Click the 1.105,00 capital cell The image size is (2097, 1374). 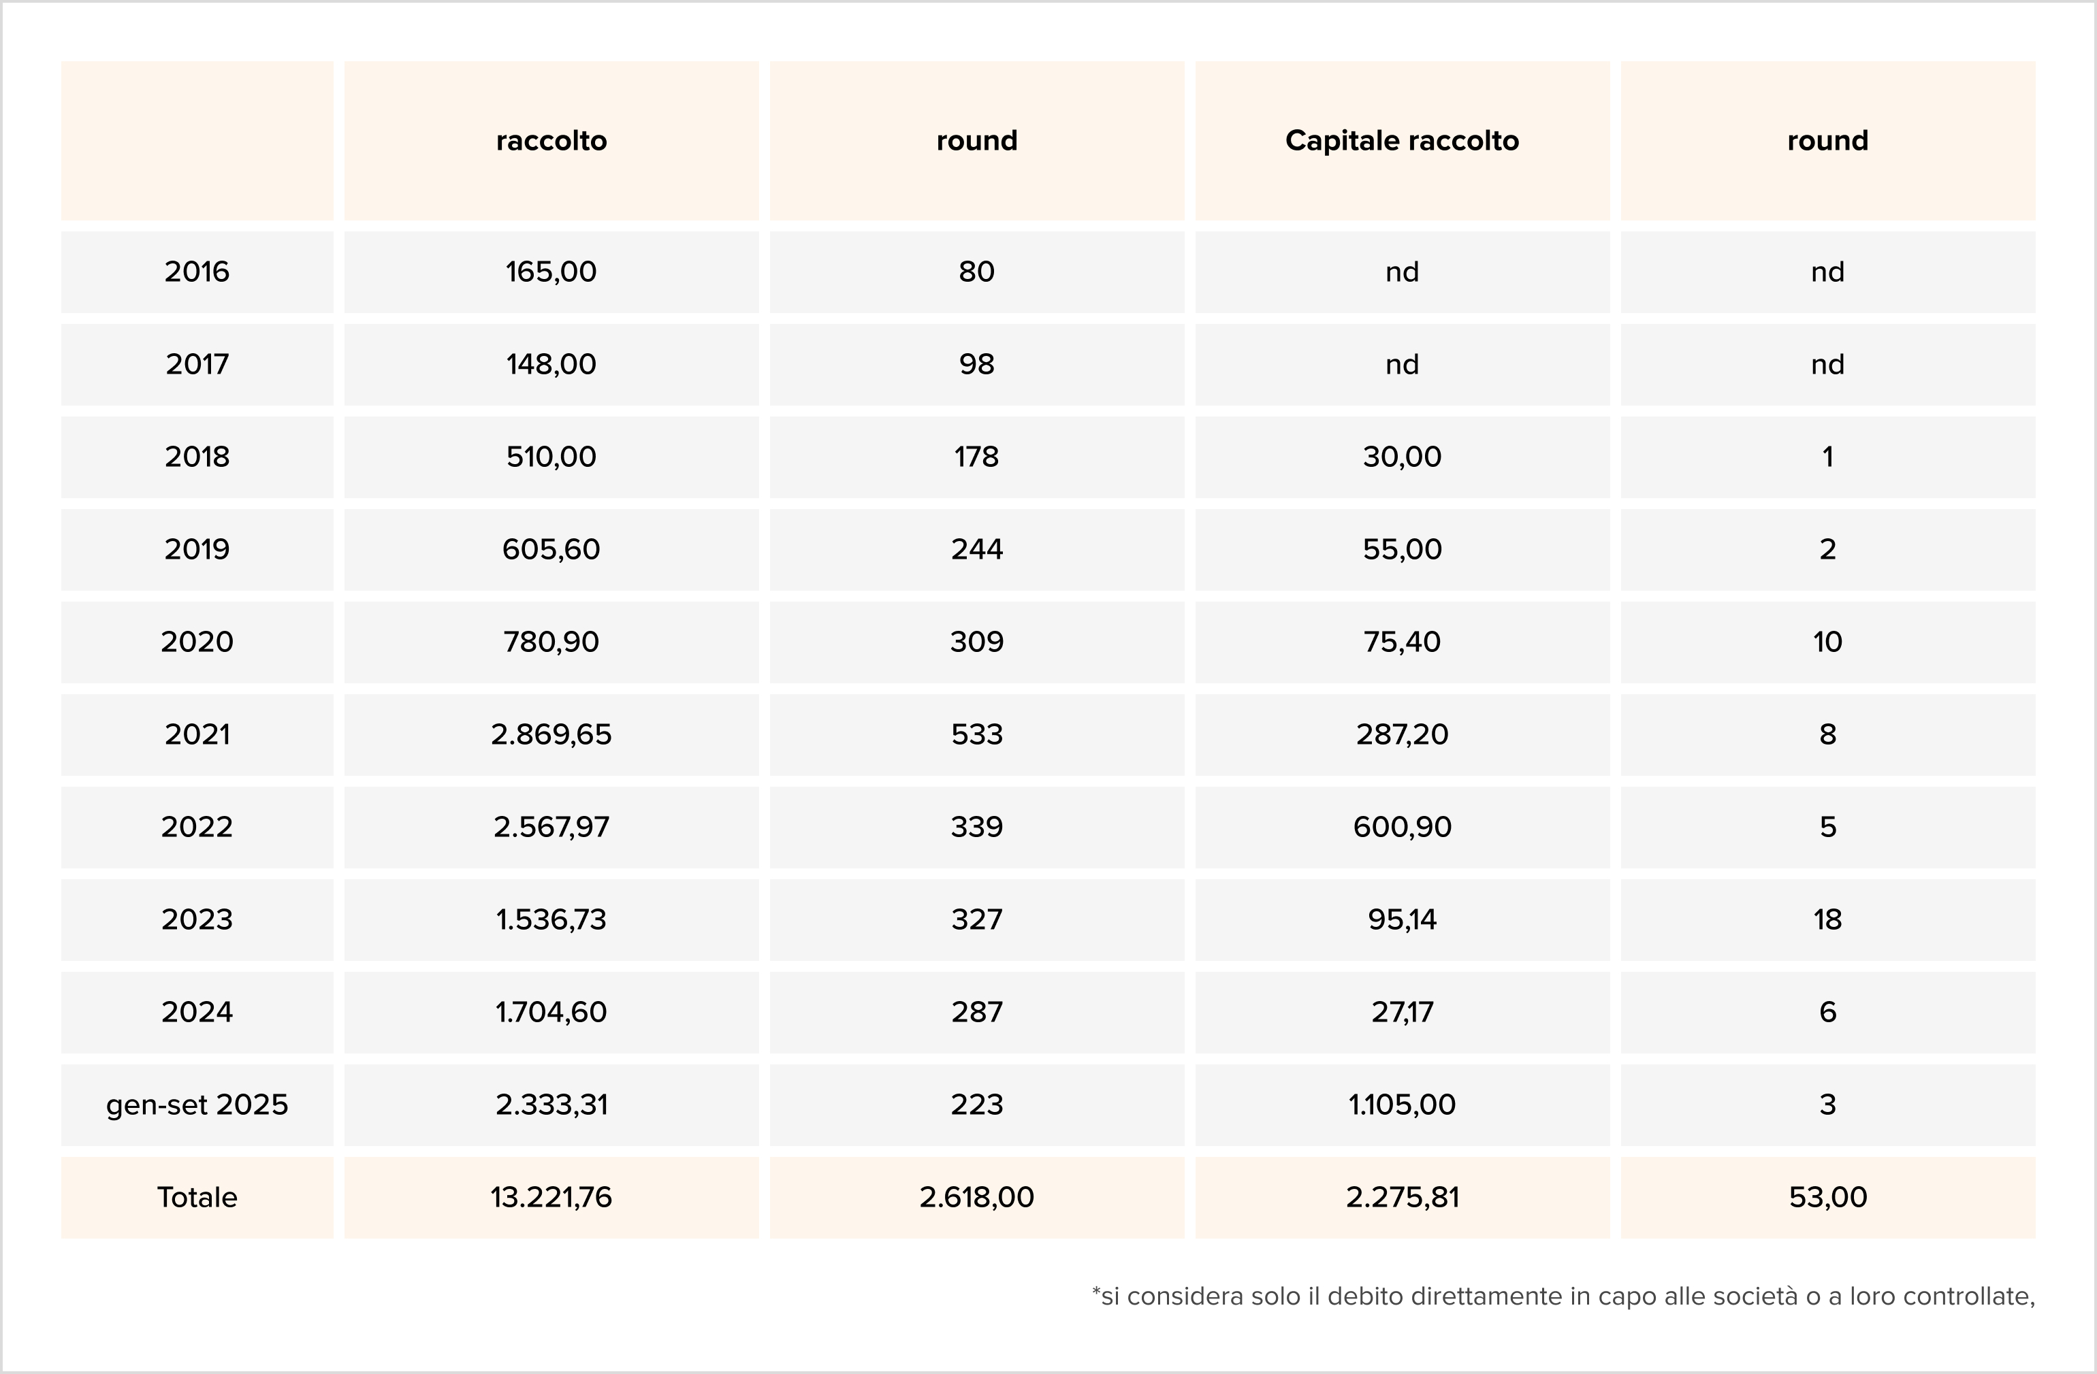click(1402, 1104)
